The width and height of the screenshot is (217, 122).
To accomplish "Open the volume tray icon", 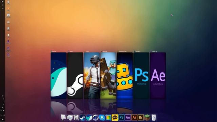I will click(x=3, y=104).
